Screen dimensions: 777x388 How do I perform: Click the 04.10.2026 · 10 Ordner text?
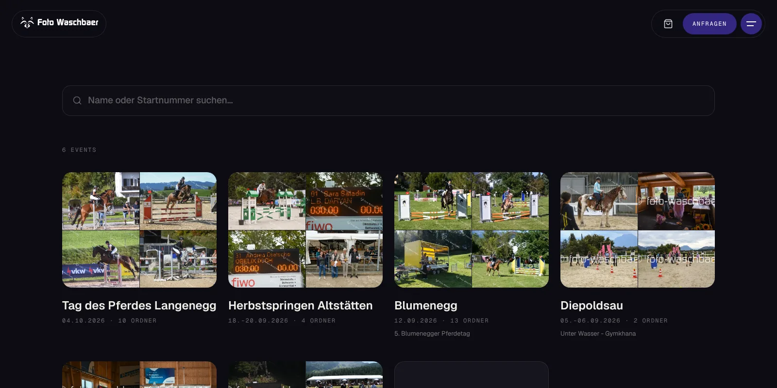[x=109, y=321]
